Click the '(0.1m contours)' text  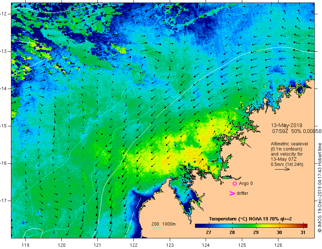pos(286,149)
